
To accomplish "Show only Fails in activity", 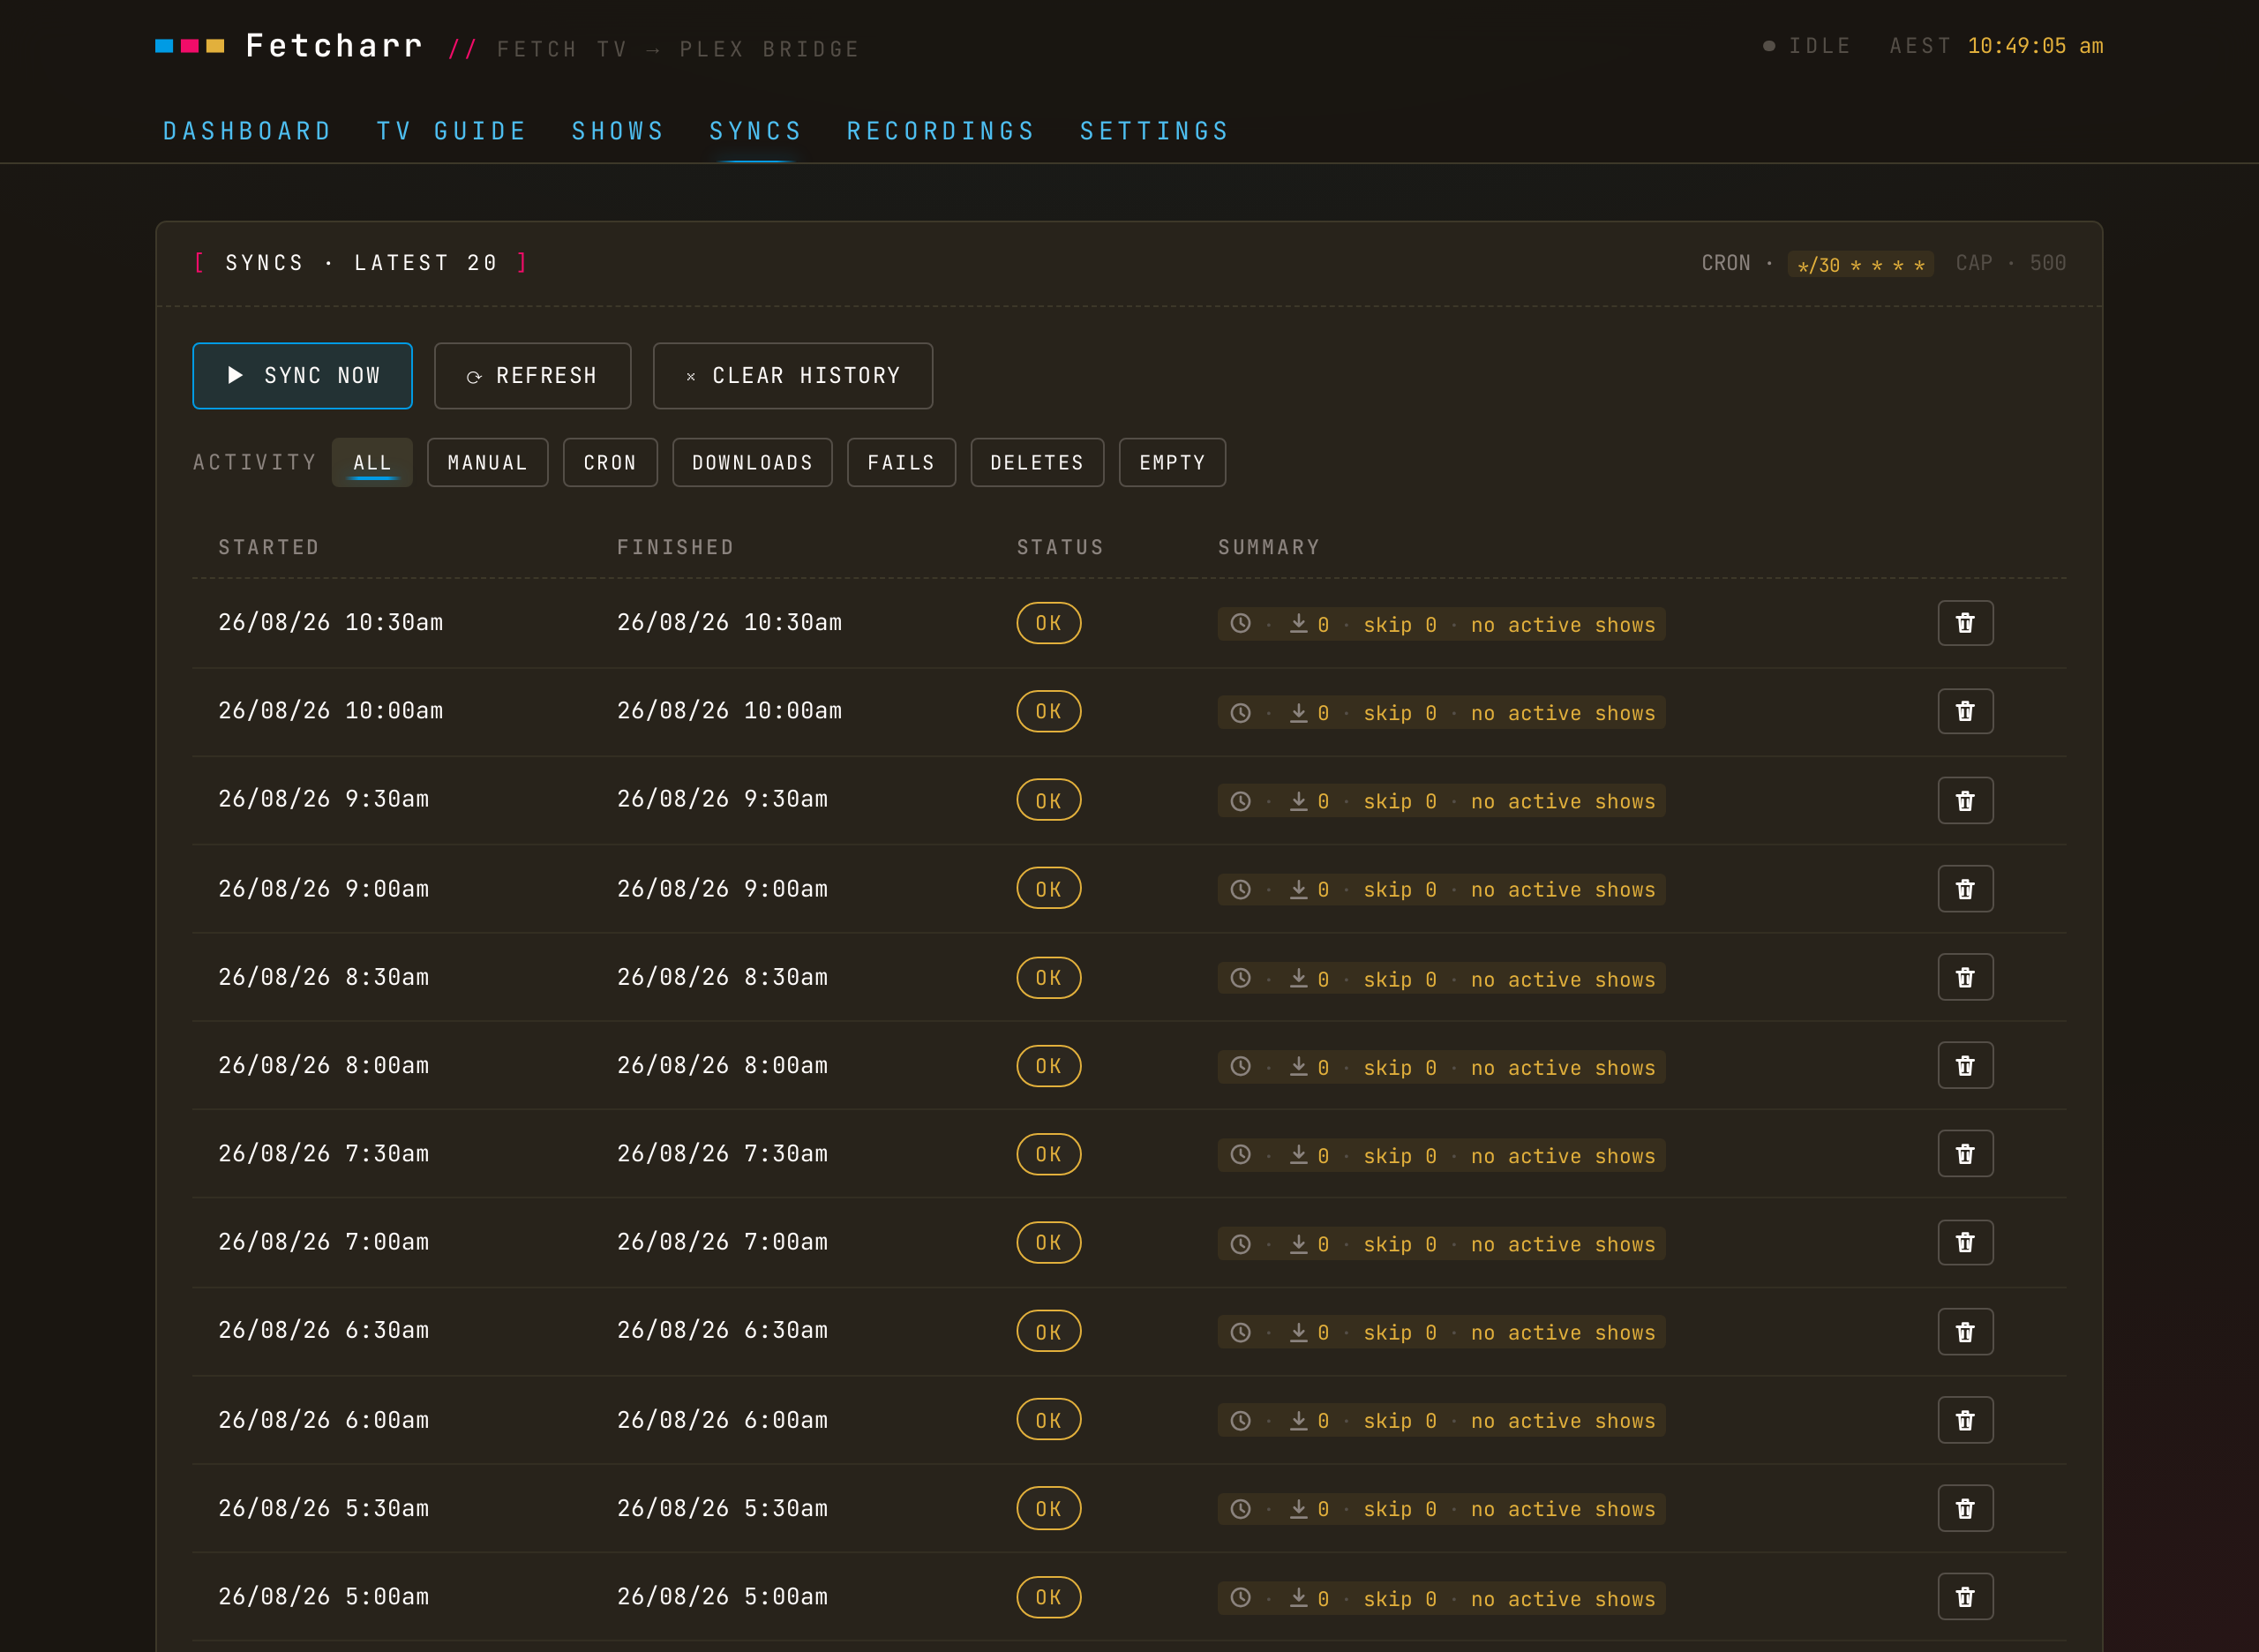I will point(901,462).
